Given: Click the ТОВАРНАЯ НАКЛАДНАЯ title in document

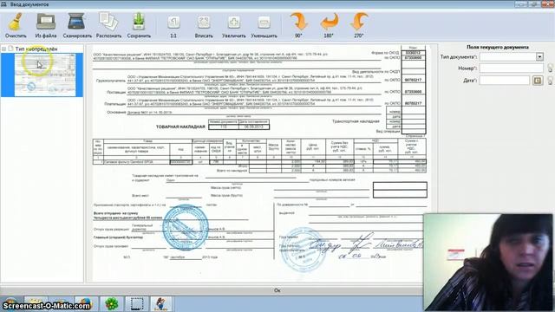Looking at the screenshot, I should click(x=180, y=127).
